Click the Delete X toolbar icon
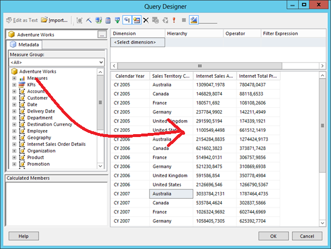The height and width of the screenshot is (249, 331). click(x=146, y=20)
